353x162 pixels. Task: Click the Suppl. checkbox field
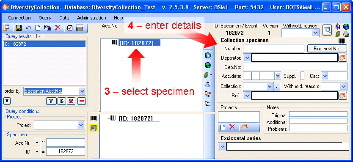tap(302, 76)
